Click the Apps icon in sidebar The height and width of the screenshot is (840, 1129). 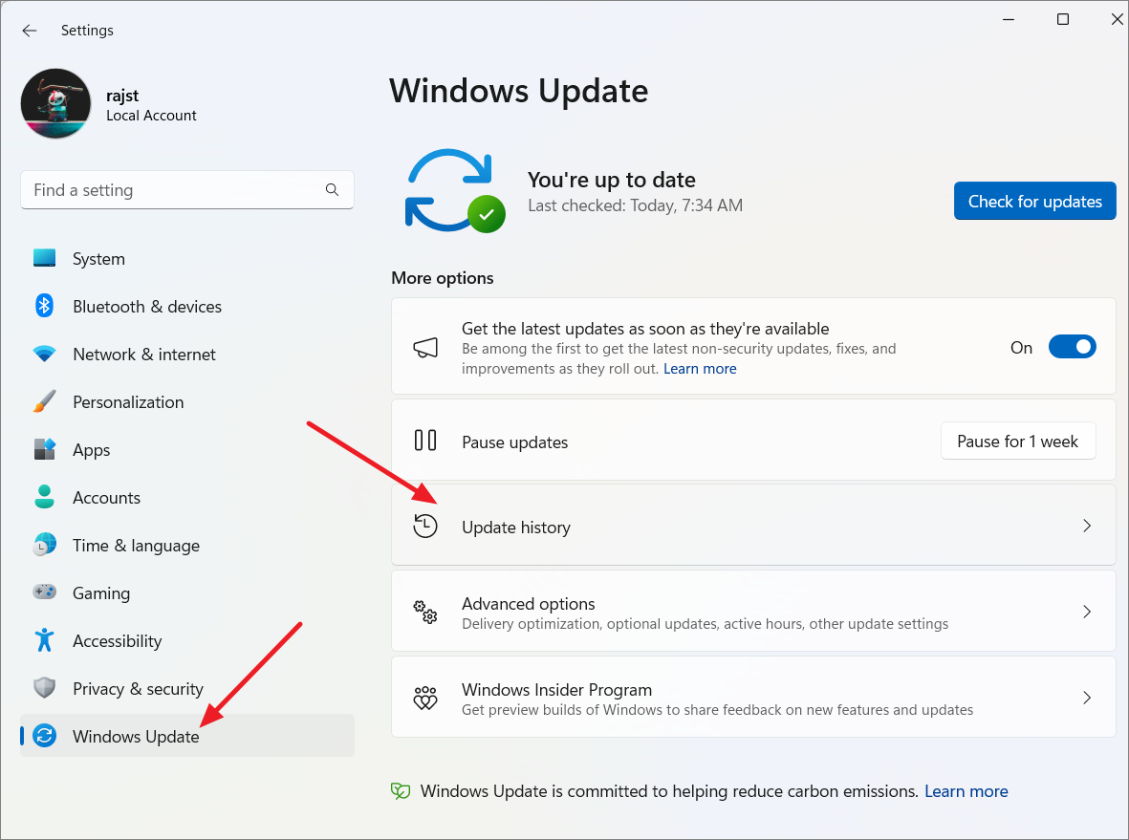pyautogui.click(x=45, y=449)
